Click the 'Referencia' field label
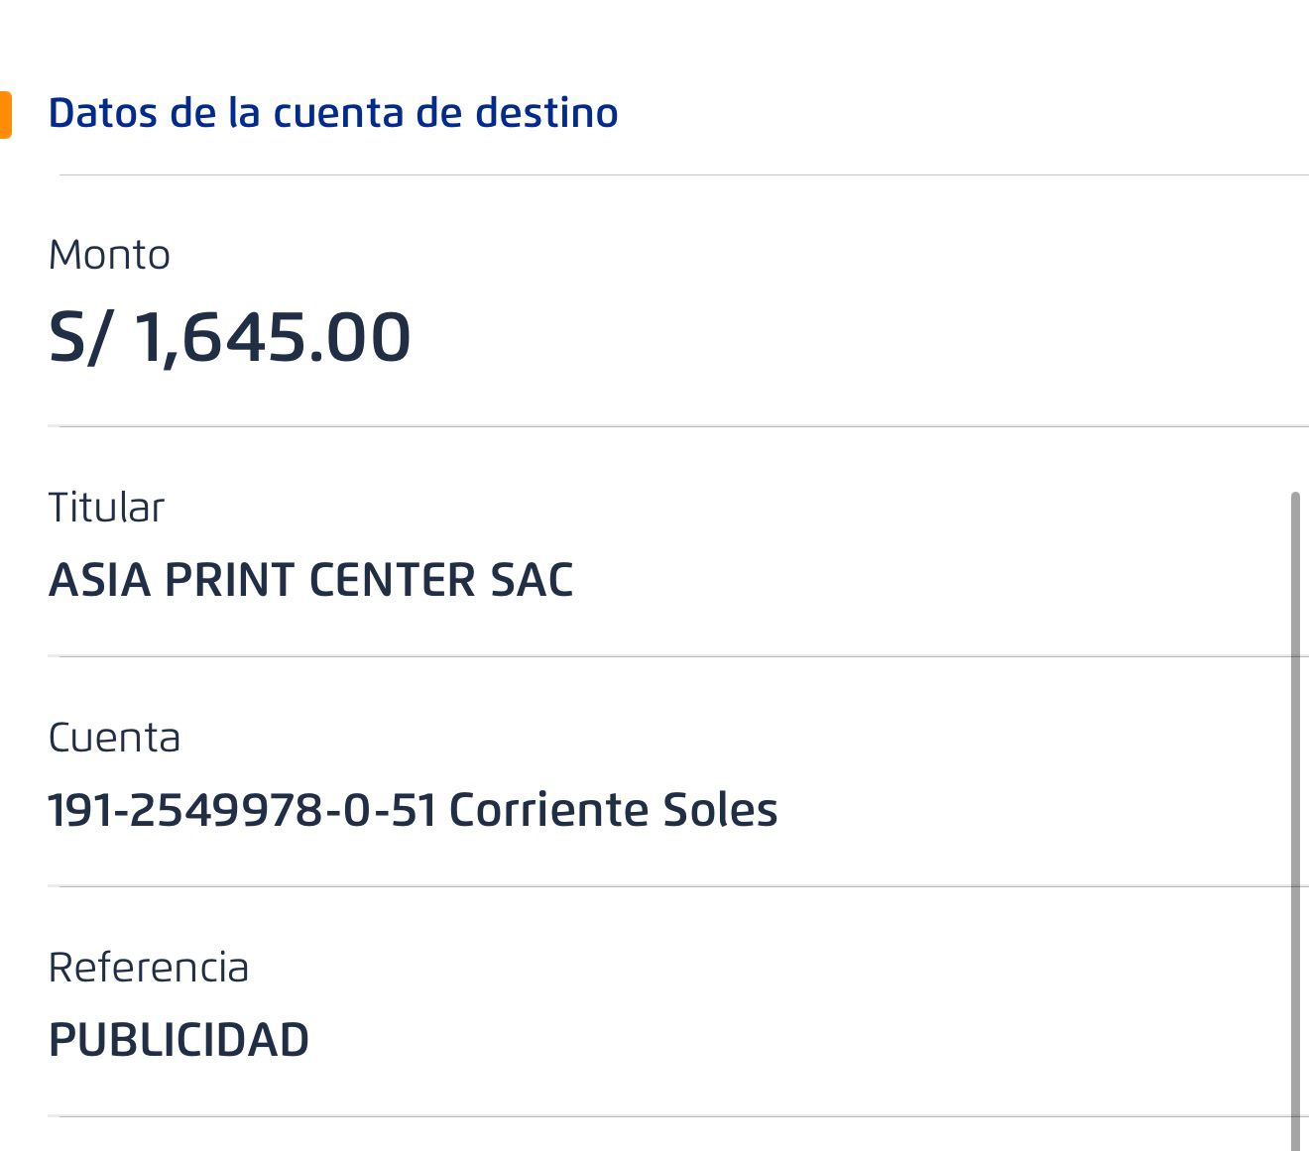1309x1151 pixels. (x=148, y=968)
